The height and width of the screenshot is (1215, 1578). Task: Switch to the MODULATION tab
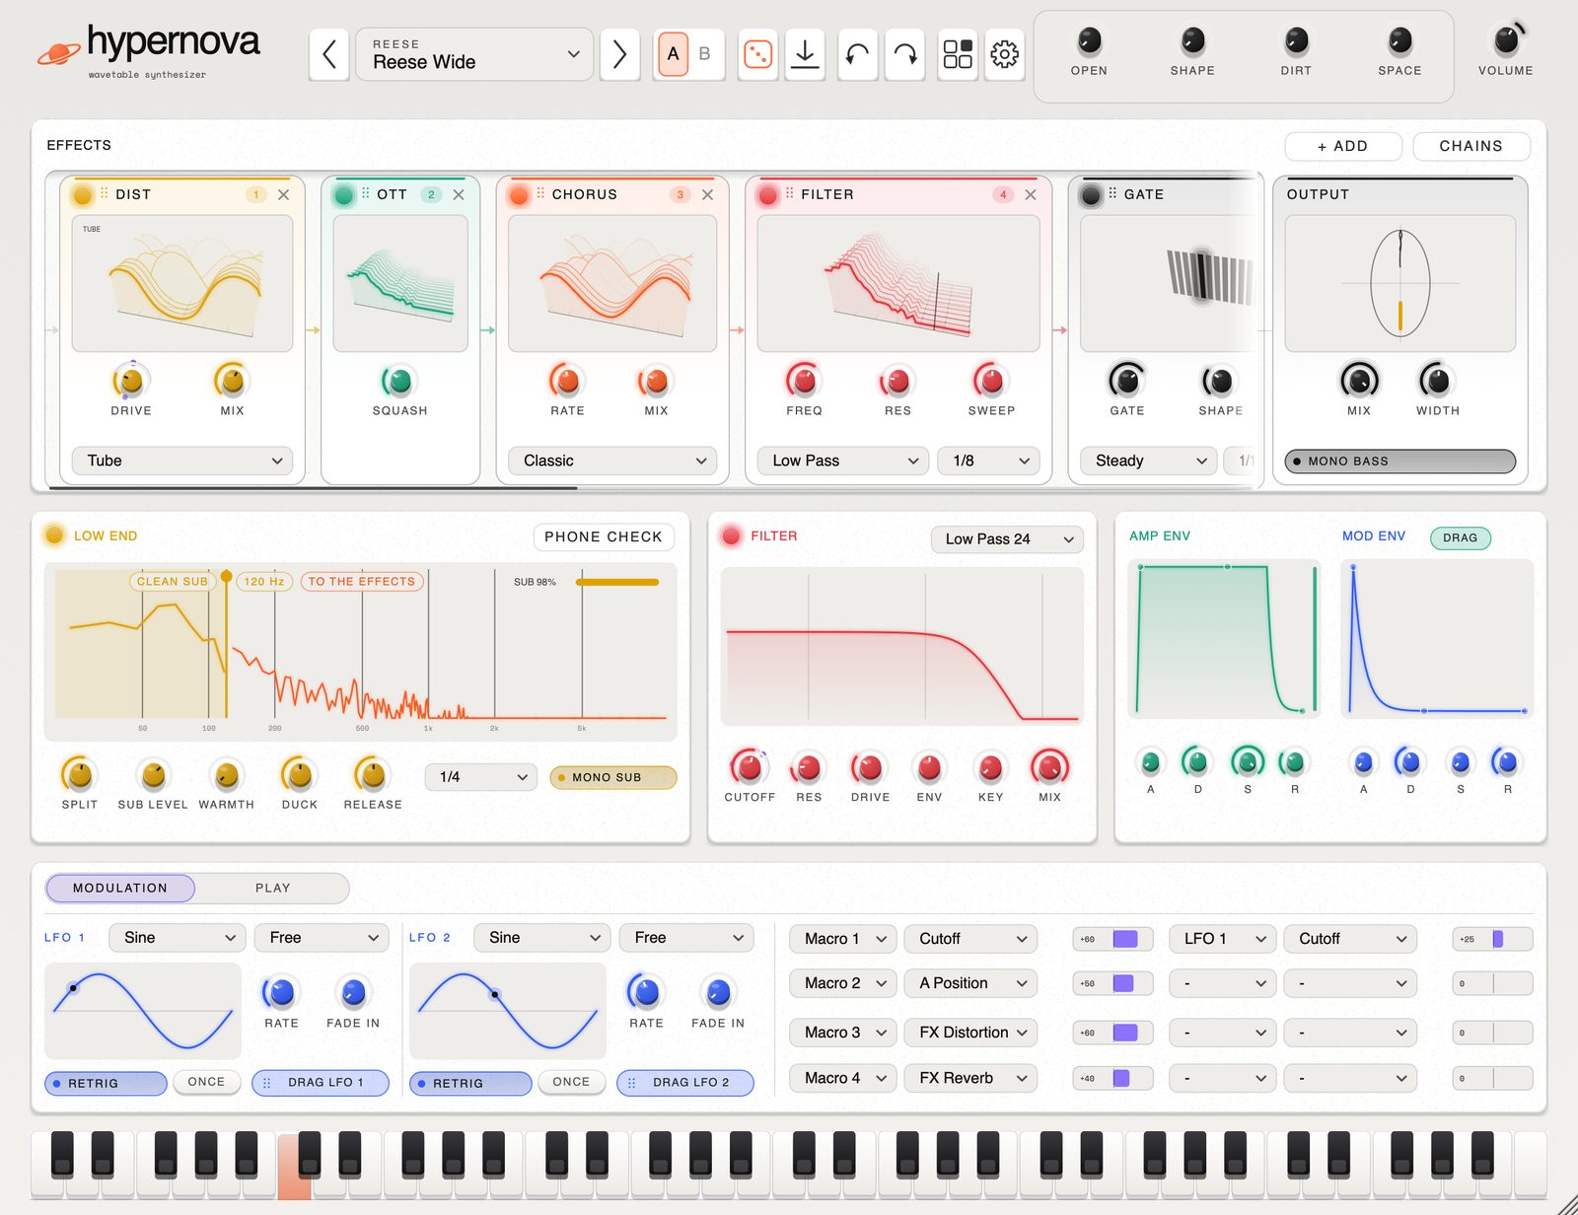point(120,888)
